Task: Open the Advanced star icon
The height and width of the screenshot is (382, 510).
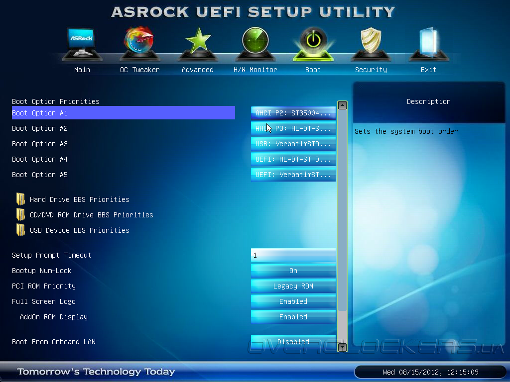Action: tap(197, 44)
